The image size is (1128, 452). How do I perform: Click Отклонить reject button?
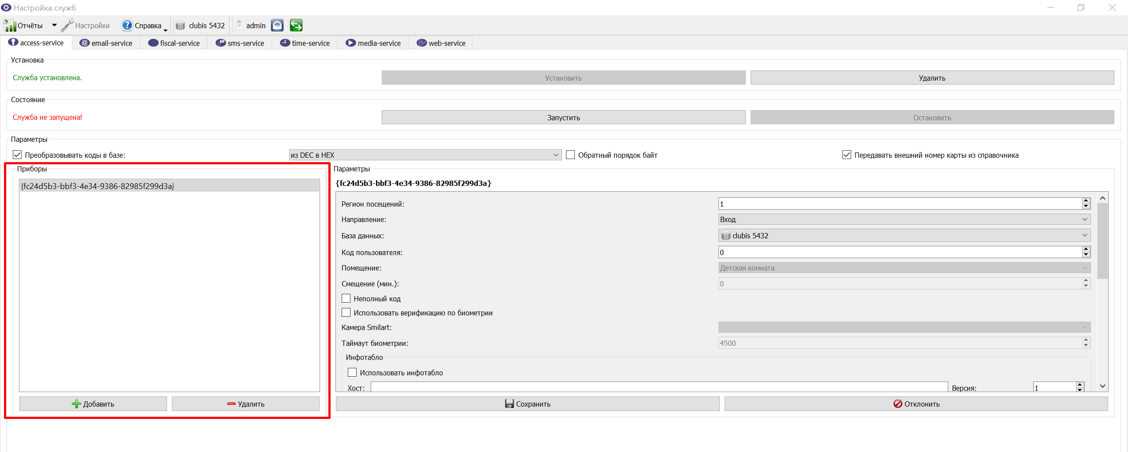916,404
